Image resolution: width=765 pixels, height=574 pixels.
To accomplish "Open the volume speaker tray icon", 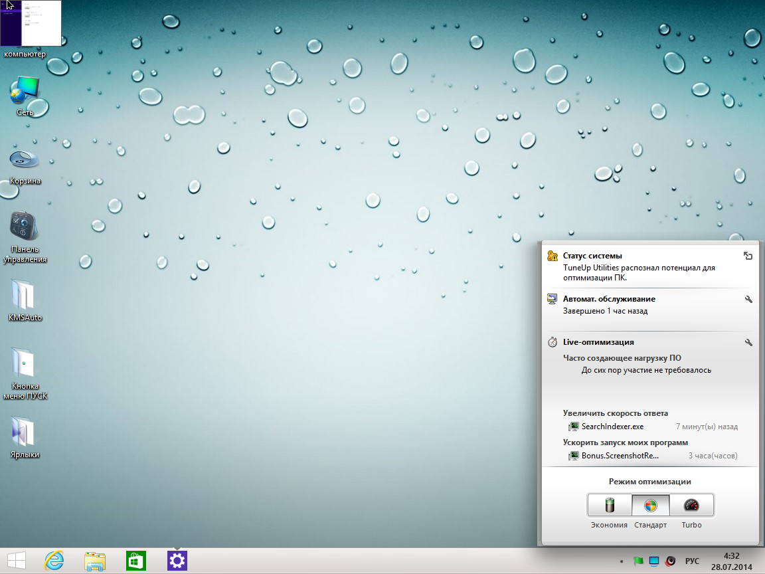I will pos(671,561).
